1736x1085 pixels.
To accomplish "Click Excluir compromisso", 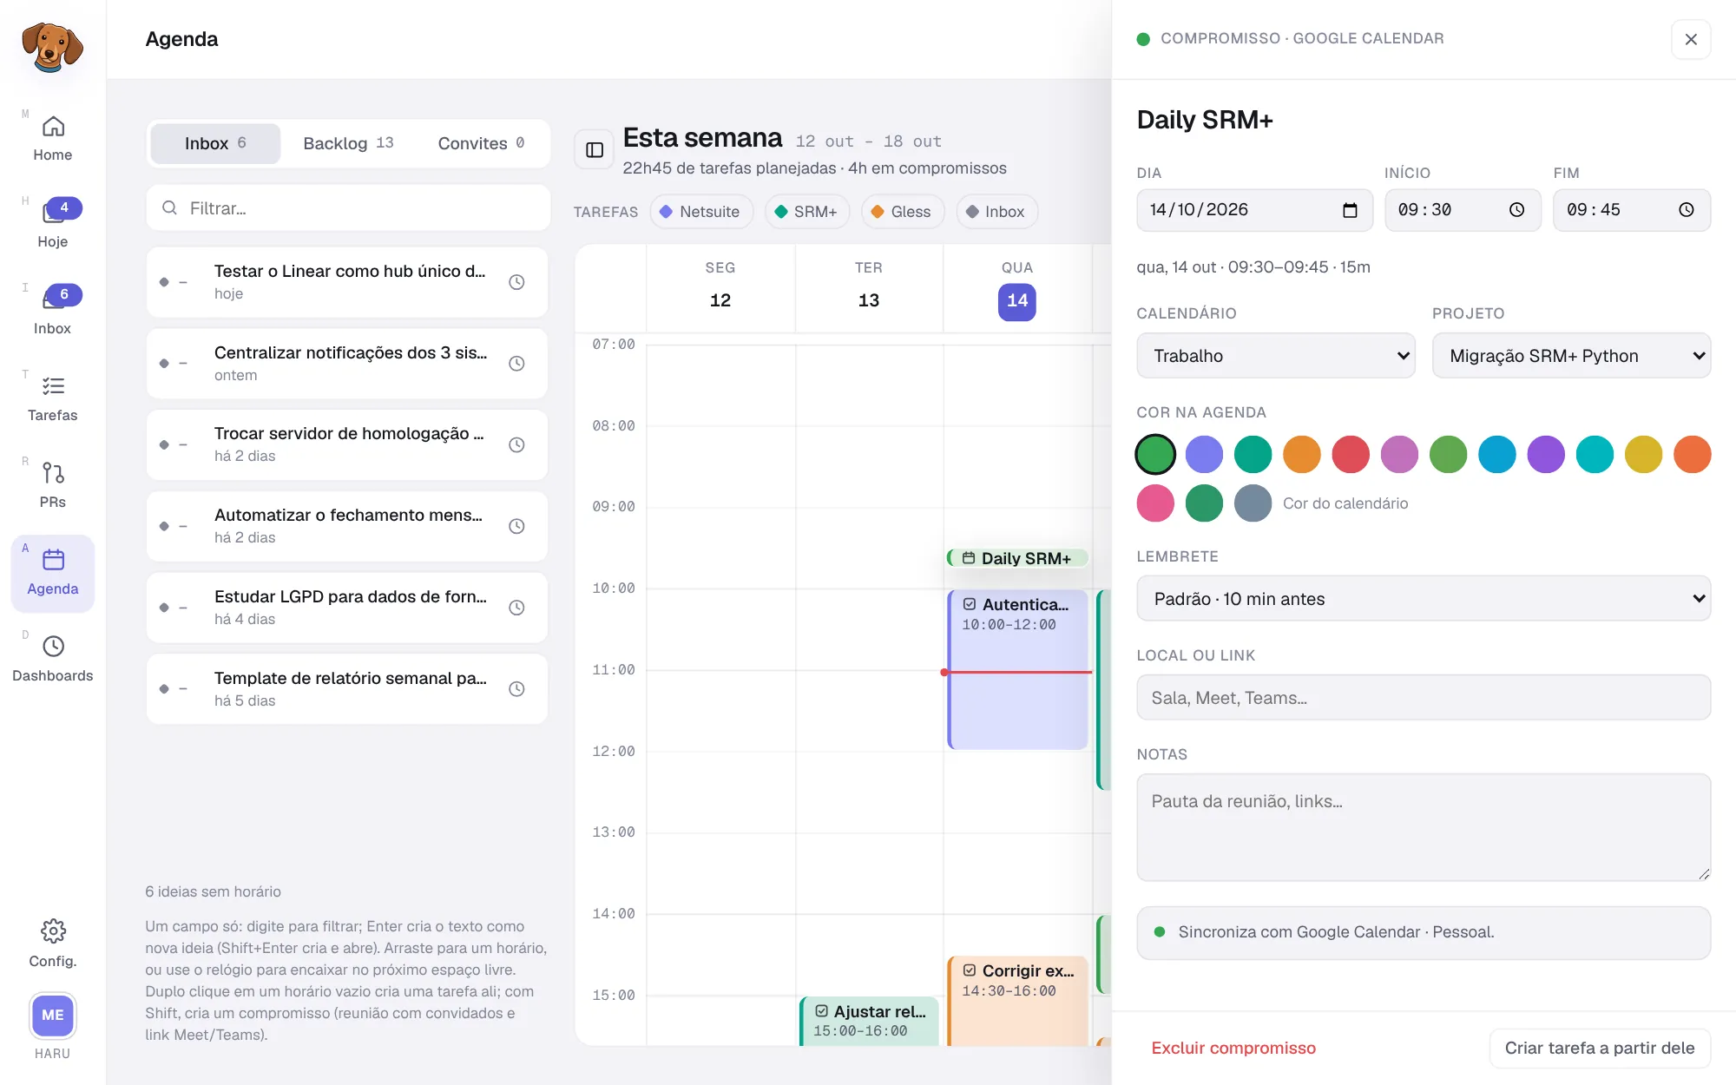I will [x=1233, y=1049].
